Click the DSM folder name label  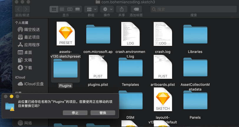click(130, 117)
